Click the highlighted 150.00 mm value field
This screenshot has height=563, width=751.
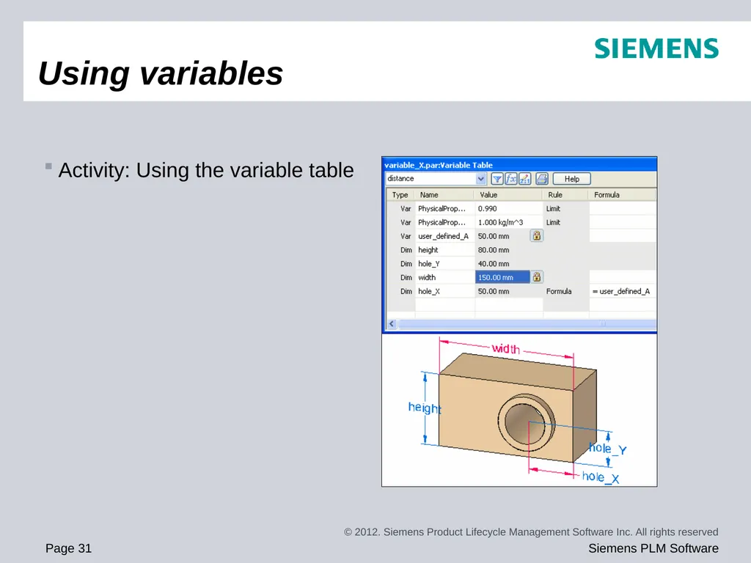502,277
